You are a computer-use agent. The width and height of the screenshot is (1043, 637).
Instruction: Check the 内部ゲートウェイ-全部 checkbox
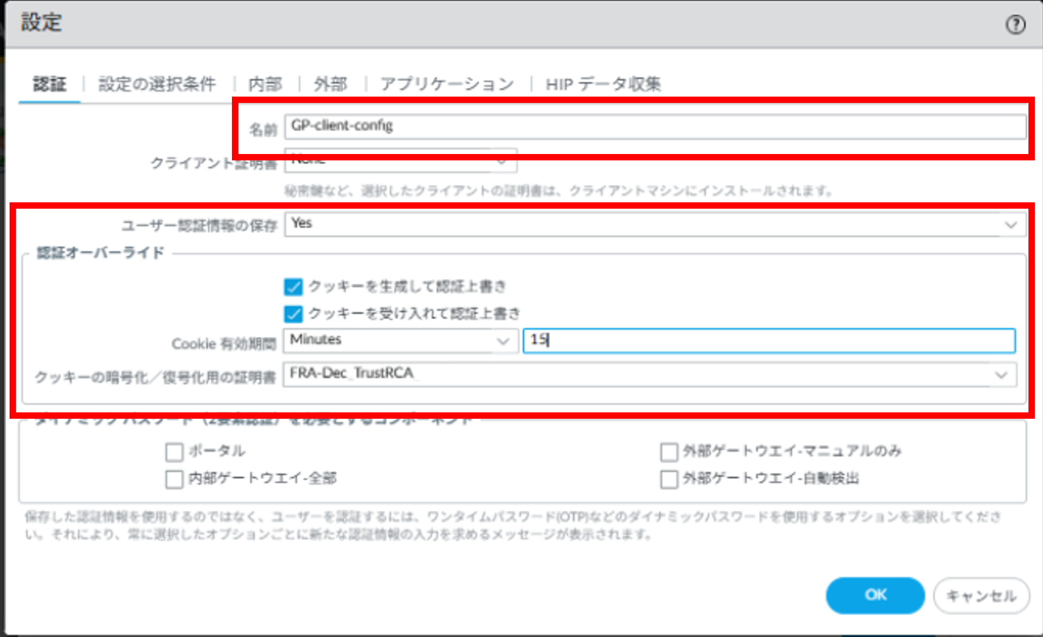(175, 479)
